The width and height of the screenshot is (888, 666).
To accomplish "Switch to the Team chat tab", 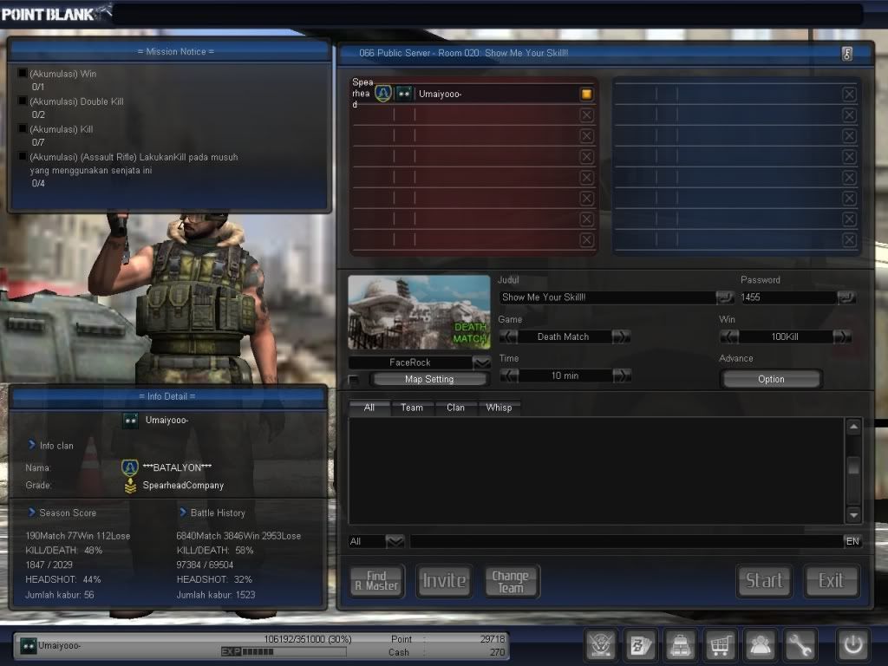I will pyautogui.click(x=412, y=408).
